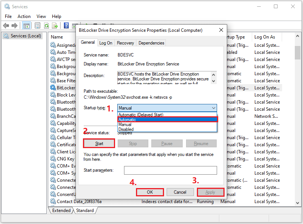Switch to the Log On tab

[x=106, y=43]
